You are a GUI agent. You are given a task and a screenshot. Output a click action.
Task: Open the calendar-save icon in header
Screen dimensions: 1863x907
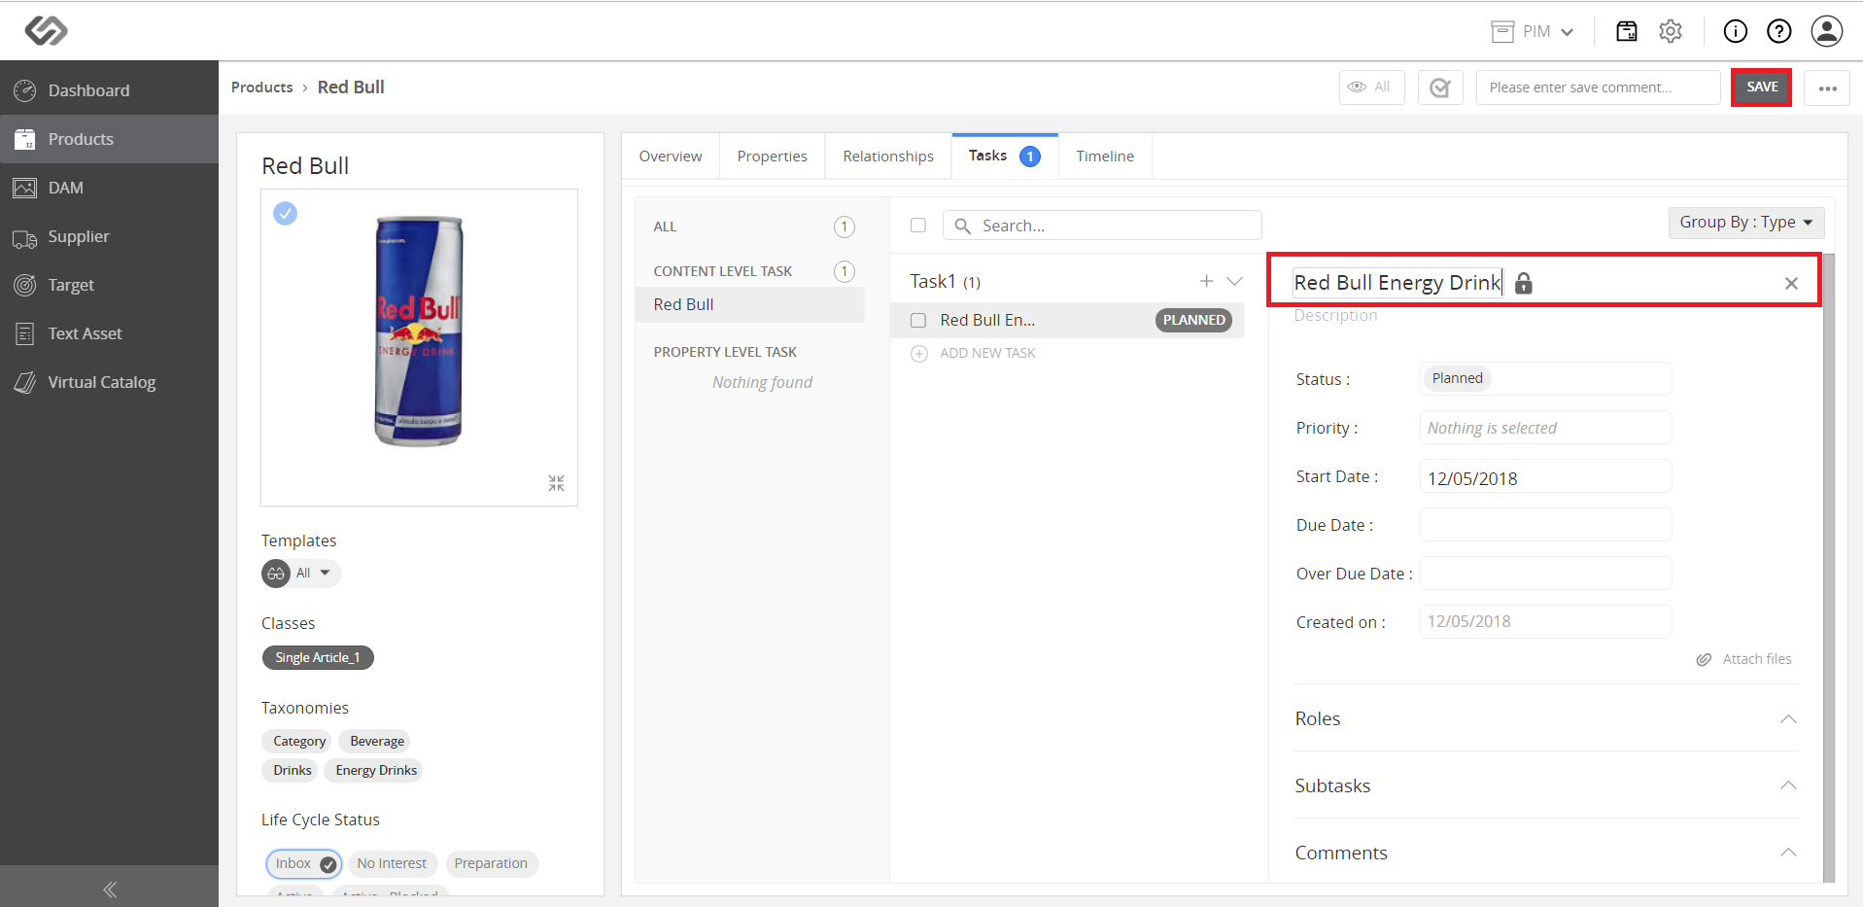click(1626, 31)
